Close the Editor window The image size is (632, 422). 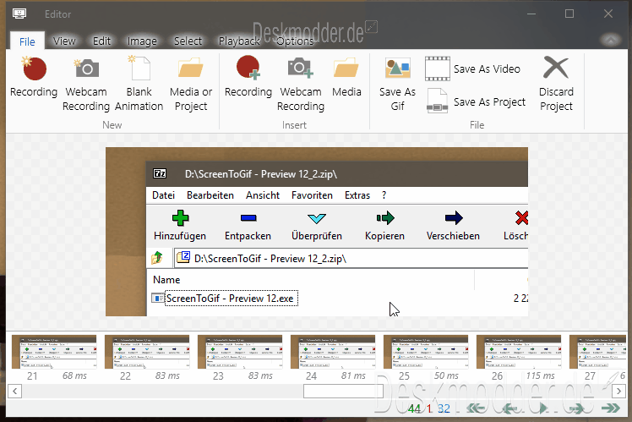pyautogui.click(x=608, y=14)
